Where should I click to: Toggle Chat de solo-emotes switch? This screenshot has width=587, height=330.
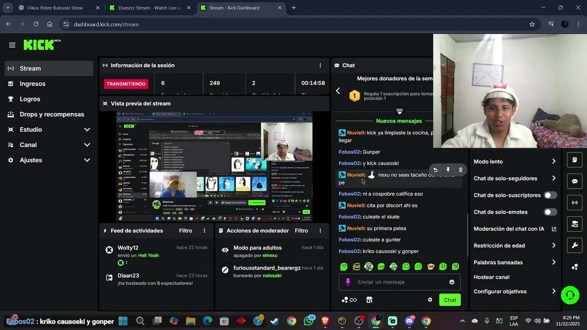click(550, 212)
